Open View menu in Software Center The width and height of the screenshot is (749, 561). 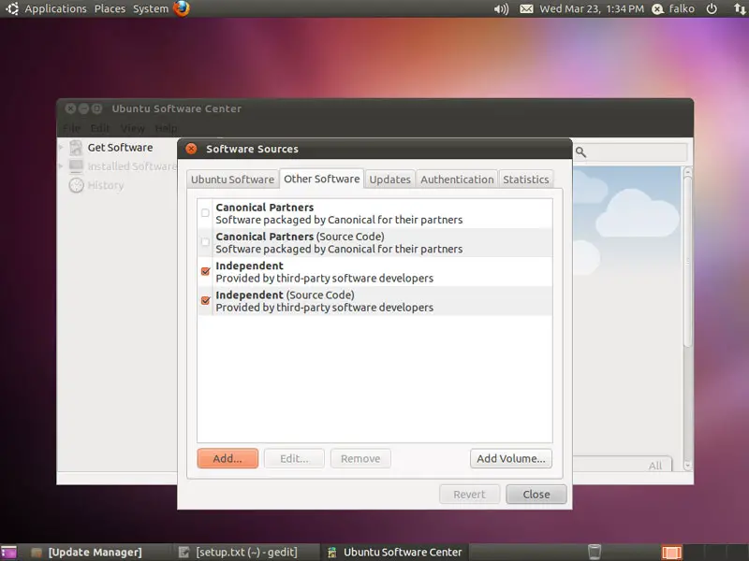coord(132,128)
